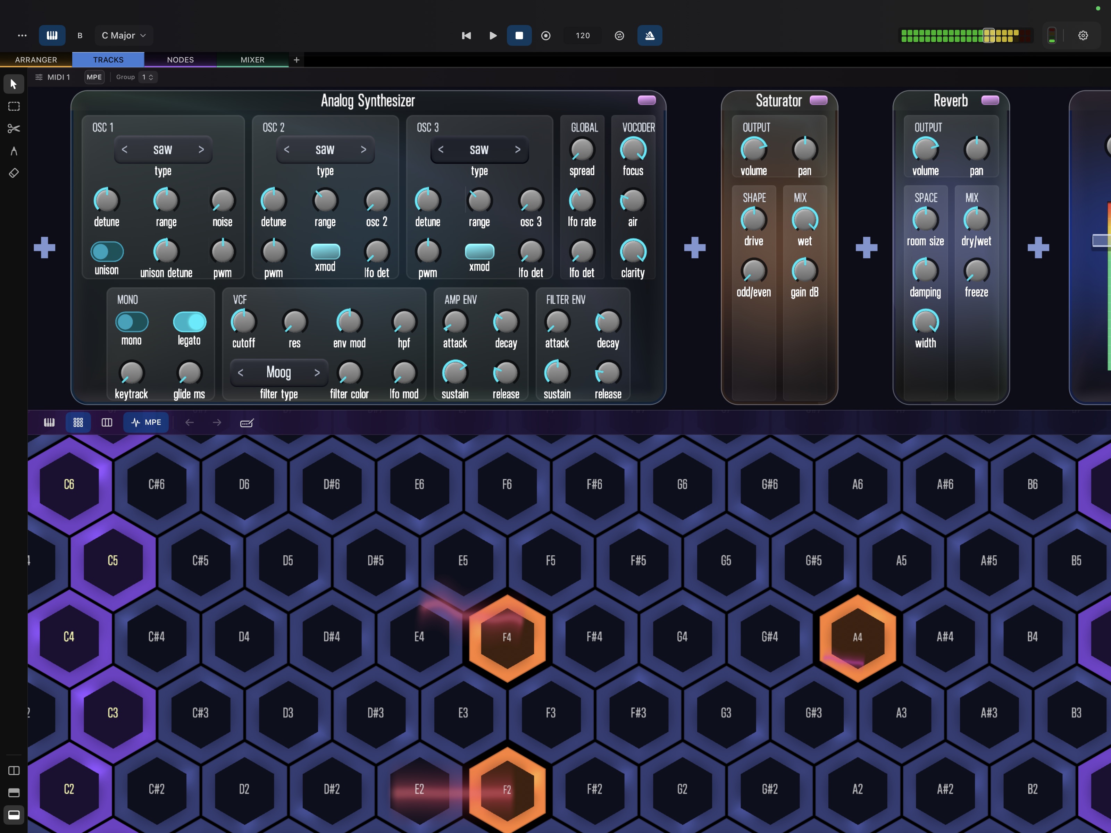1111x833 pixels.
Task: Add effect after Reverb plus icon
Action: coord(1038,247)
